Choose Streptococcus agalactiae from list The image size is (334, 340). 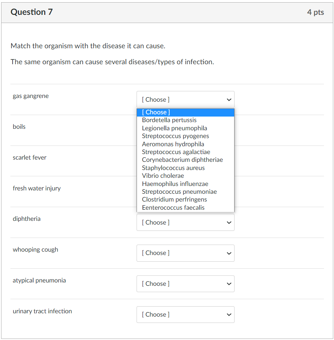[185, 152]
